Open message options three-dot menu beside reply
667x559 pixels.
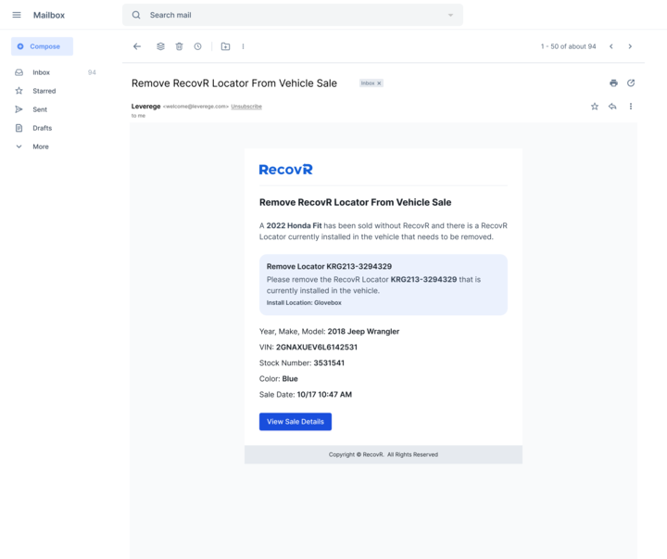631,107
